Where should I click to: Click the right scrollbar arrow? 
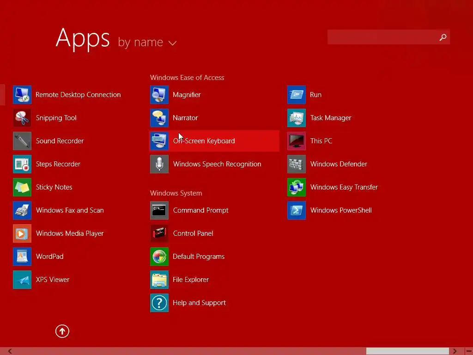pos(455,351)
